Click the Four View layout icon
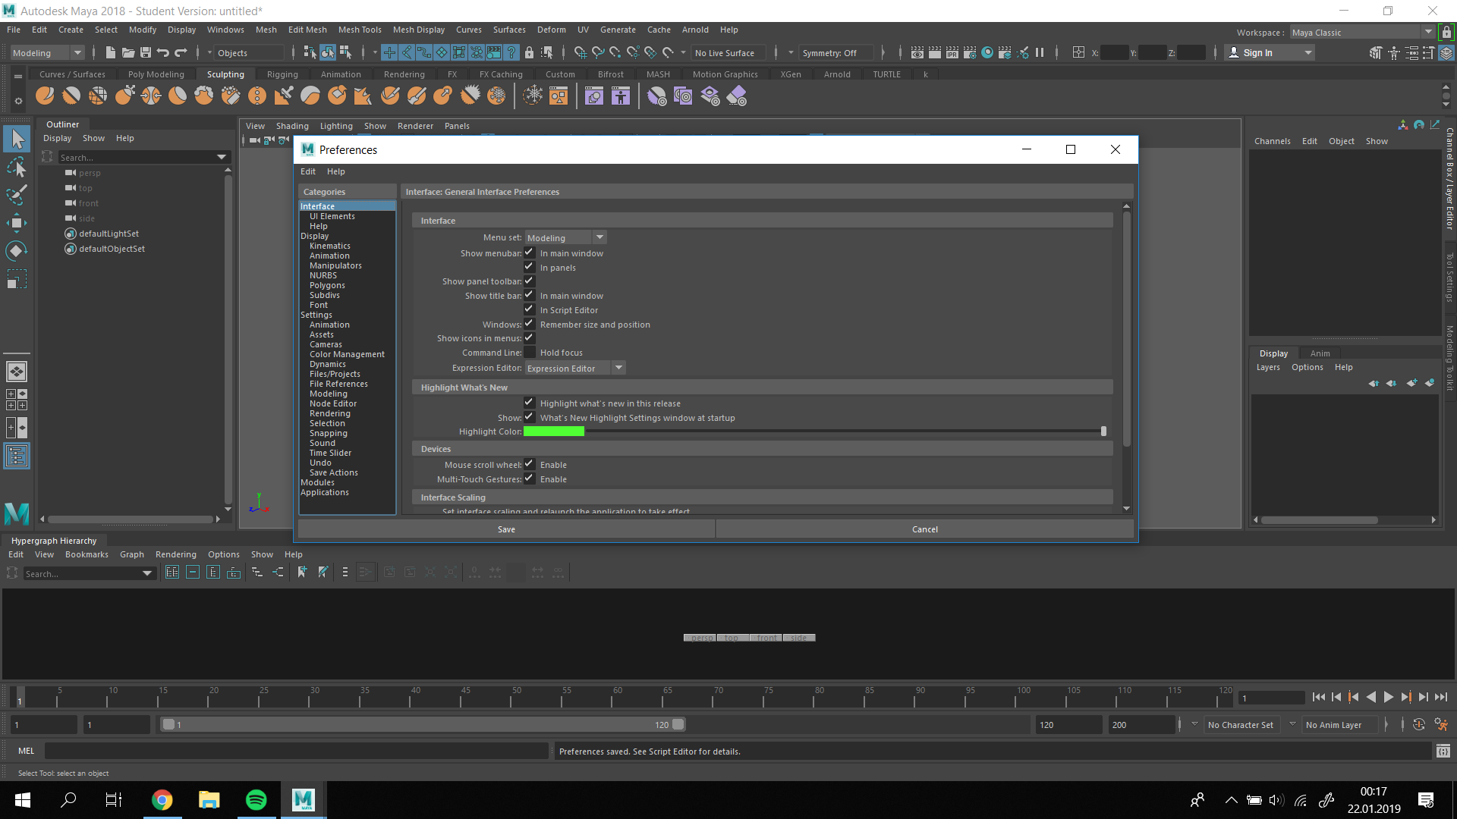Screen dimensions: 1457x819 tap(17, 400)
